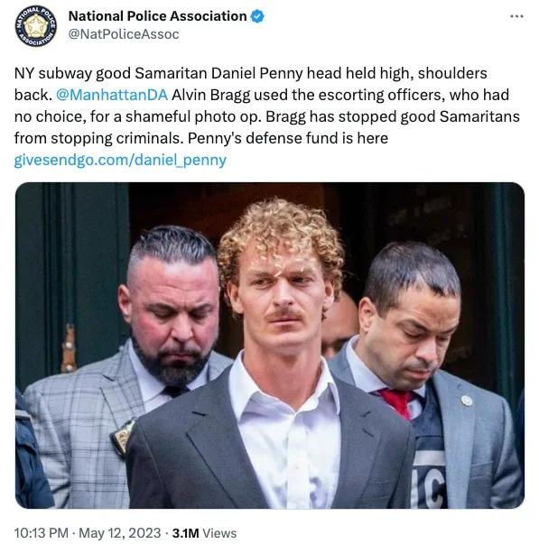Open the National Police Association profile avatar

pyautogui.click(x=36, y=26)
